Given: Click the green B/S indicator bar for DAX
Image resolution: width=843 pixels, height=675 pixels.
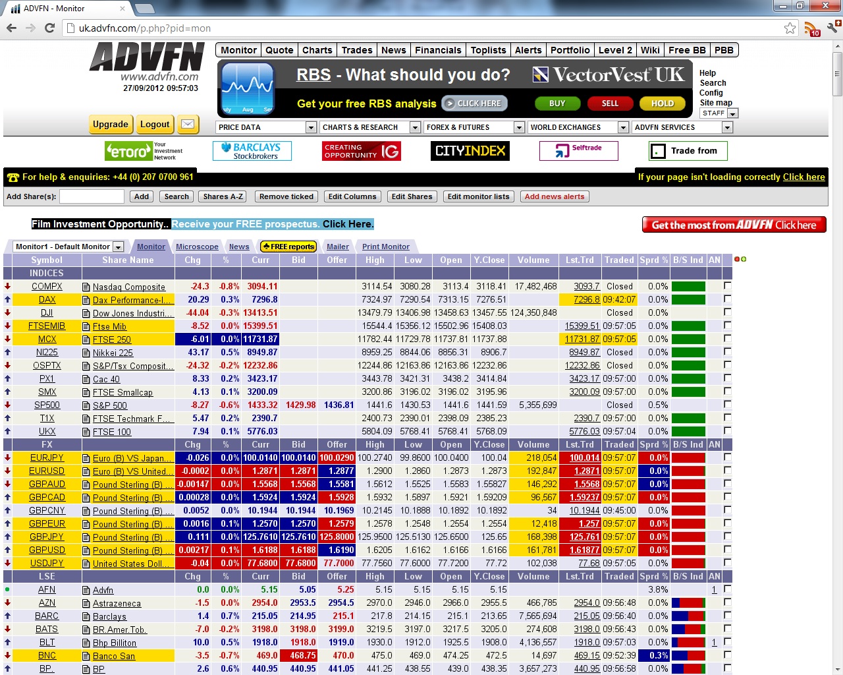Looking at the screenshot, I should [688, 299].
